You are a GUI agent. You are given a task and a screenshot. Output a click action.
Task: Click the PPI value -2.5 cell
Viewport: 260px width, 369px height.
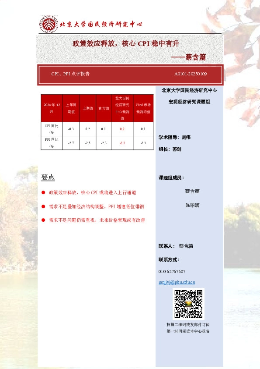tap(88, 143)
